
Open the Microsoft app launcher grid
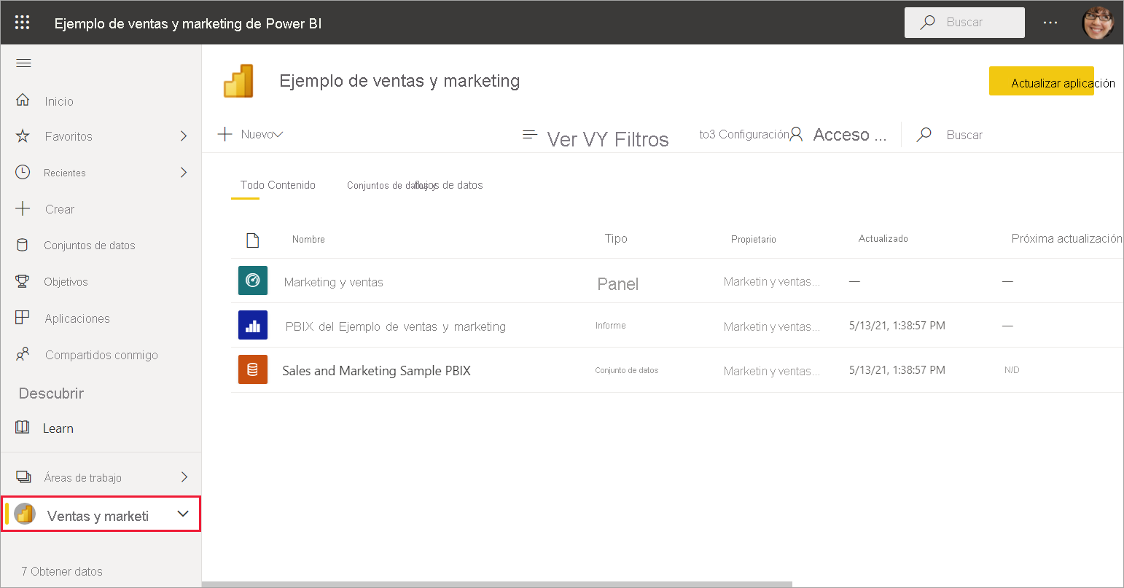(22, 22)
